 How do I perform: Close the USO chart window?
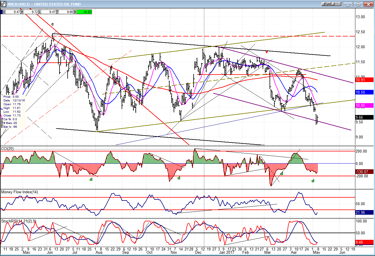pos(368,4)
